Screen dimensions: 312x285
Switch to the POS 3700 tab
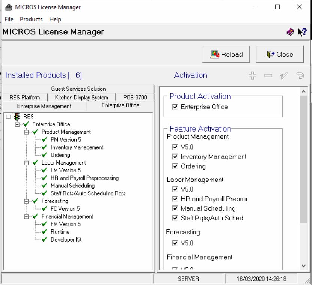[x=135, y=97]
